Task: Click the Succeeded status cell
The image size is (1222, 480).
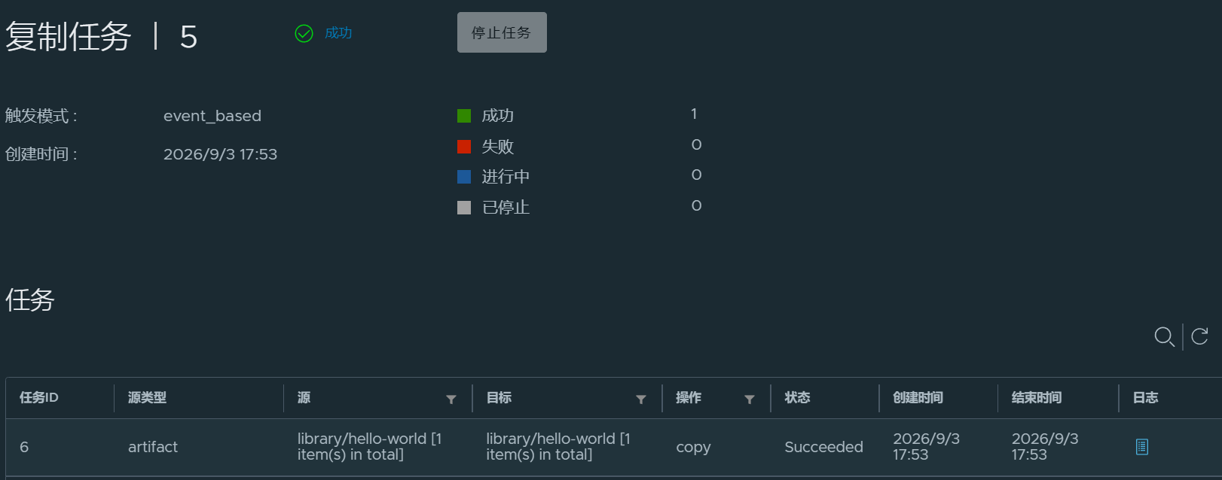Action: pos(823,447)
